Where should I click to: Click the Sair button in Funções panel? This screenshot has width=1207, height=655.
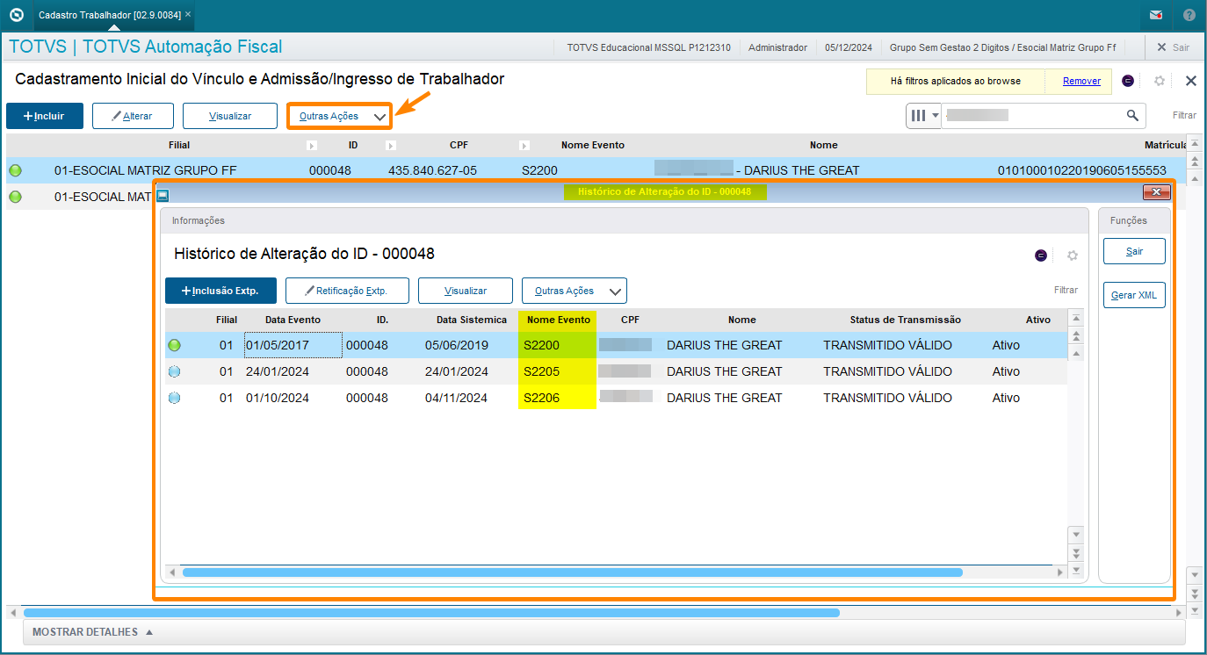1135,251
